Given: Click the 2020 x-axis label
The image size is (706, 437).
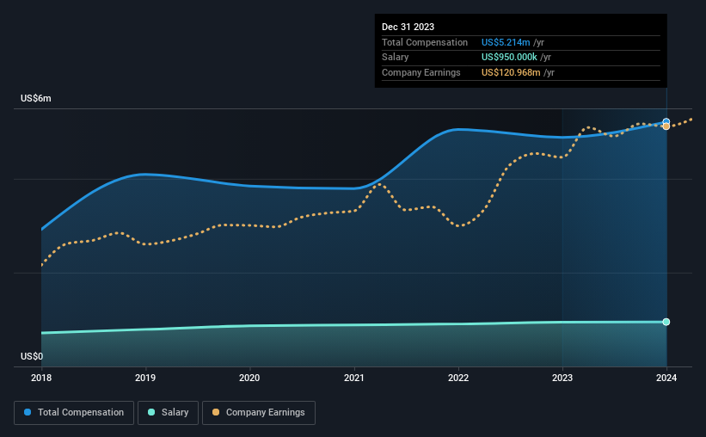Looking at the screenshot, I should click(x=249, y=378).
